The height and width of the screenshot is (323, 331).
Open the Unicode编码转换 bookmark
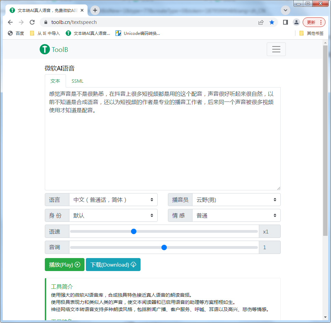138,33
